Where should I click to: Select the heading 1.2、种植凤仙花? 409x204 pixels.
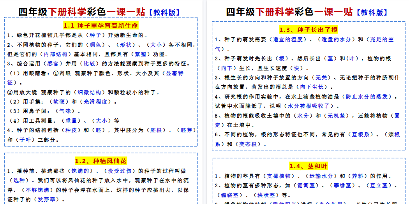coord(100,161)
